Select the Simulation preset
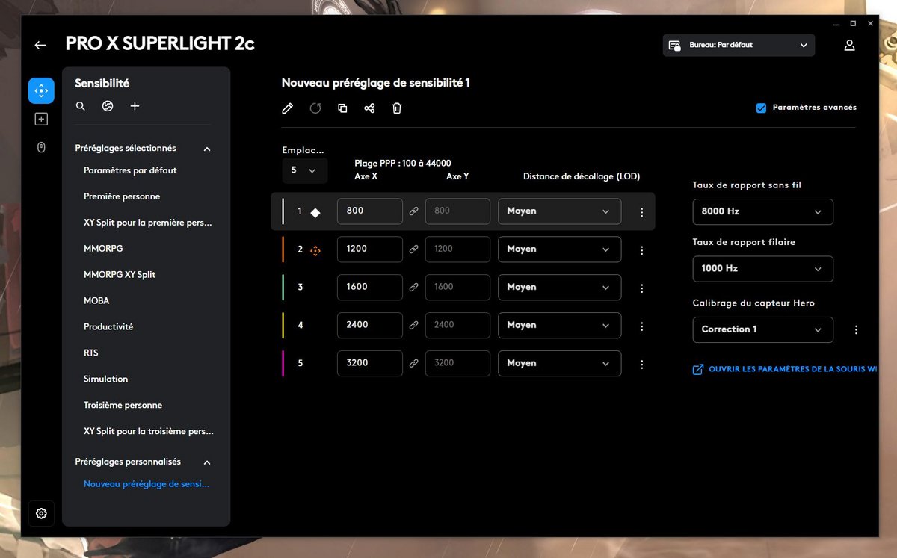Image resolution: width=897 pixels, height=558 pixels. click(x=105, y=379)
